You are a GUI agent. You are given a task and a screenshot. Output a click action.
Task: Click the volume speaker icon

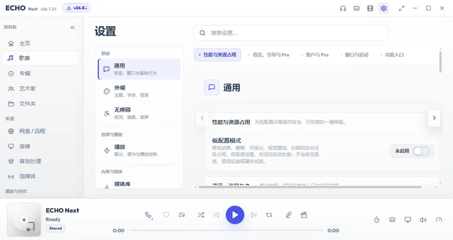pos(423,220)
